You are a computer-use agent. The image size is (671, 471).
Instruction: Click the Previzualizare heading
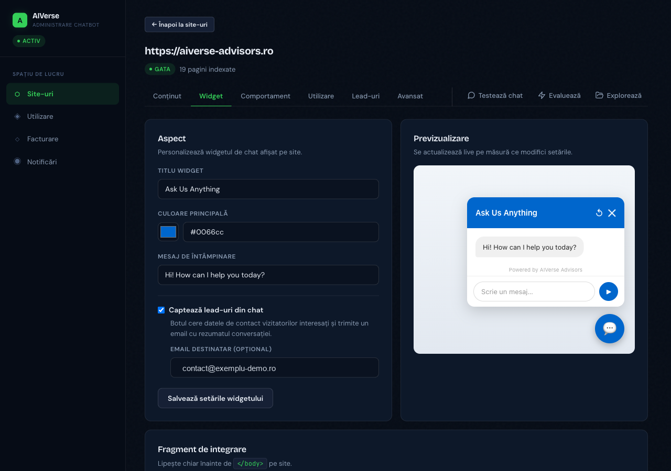tap(441, 138)
